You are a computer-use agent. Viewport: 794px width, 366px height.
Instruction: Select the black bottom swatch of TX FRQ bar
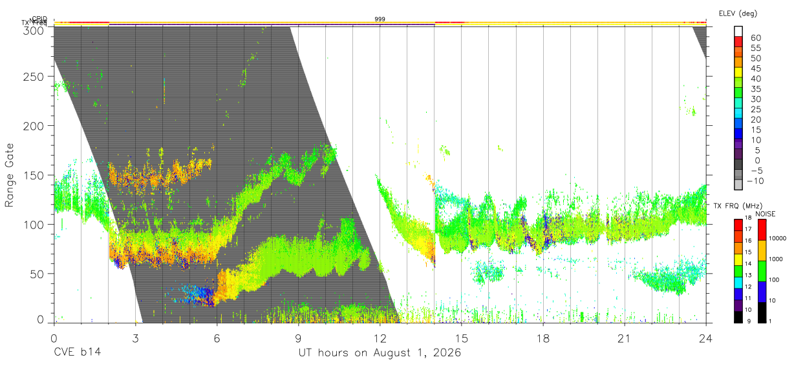pos(739,316)
